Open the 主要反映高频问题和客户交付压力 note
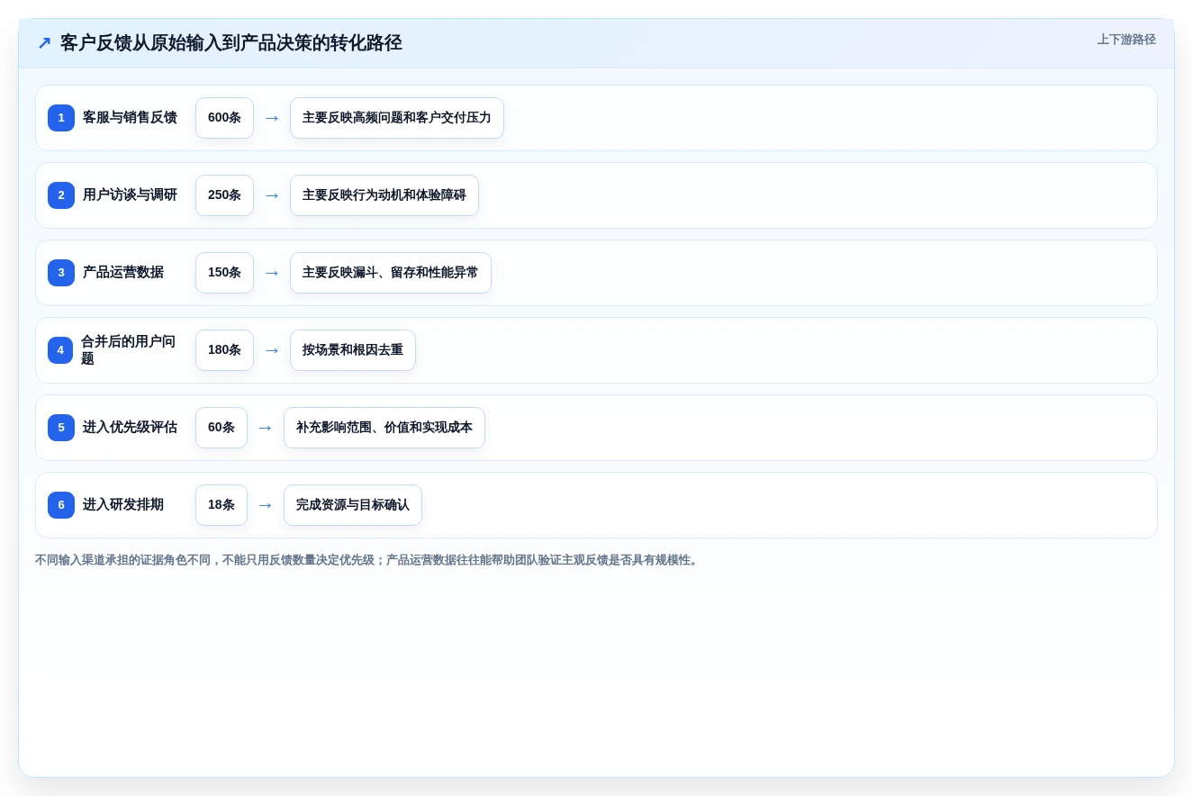Viewport: 1193px width, 796px height. pos(397,118)
